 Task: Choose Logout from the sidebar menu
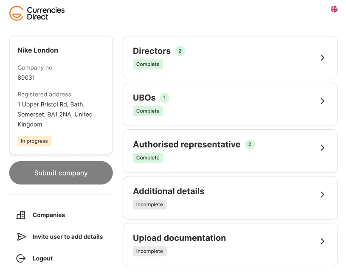pos(42,258)
